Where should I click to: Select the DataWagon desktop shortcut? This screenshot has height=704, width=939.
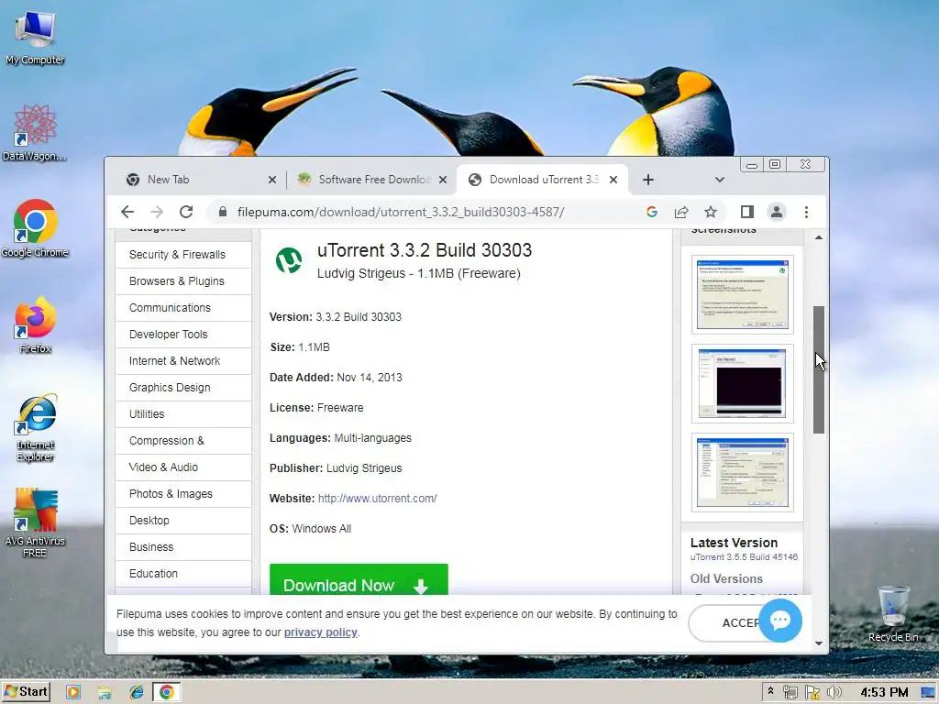click(35, 133)
